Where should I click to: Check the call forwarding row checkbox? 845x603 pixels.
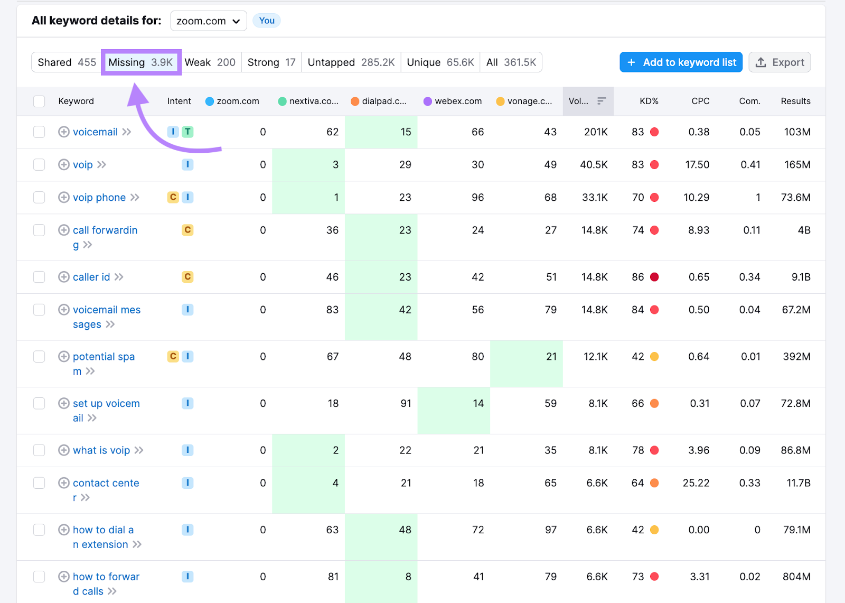pyautogui.click(x=39, y=230)
